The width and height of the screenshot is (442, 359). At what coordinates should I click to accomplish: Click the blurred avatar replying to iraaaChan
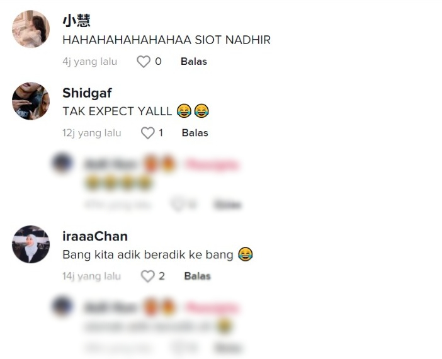(x=62, y=306)
